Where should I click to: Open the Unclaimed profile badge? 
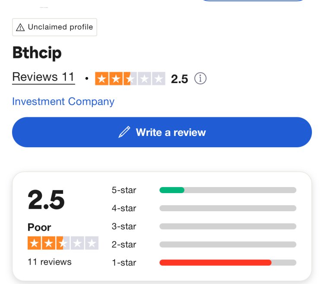tap(54, 27)
